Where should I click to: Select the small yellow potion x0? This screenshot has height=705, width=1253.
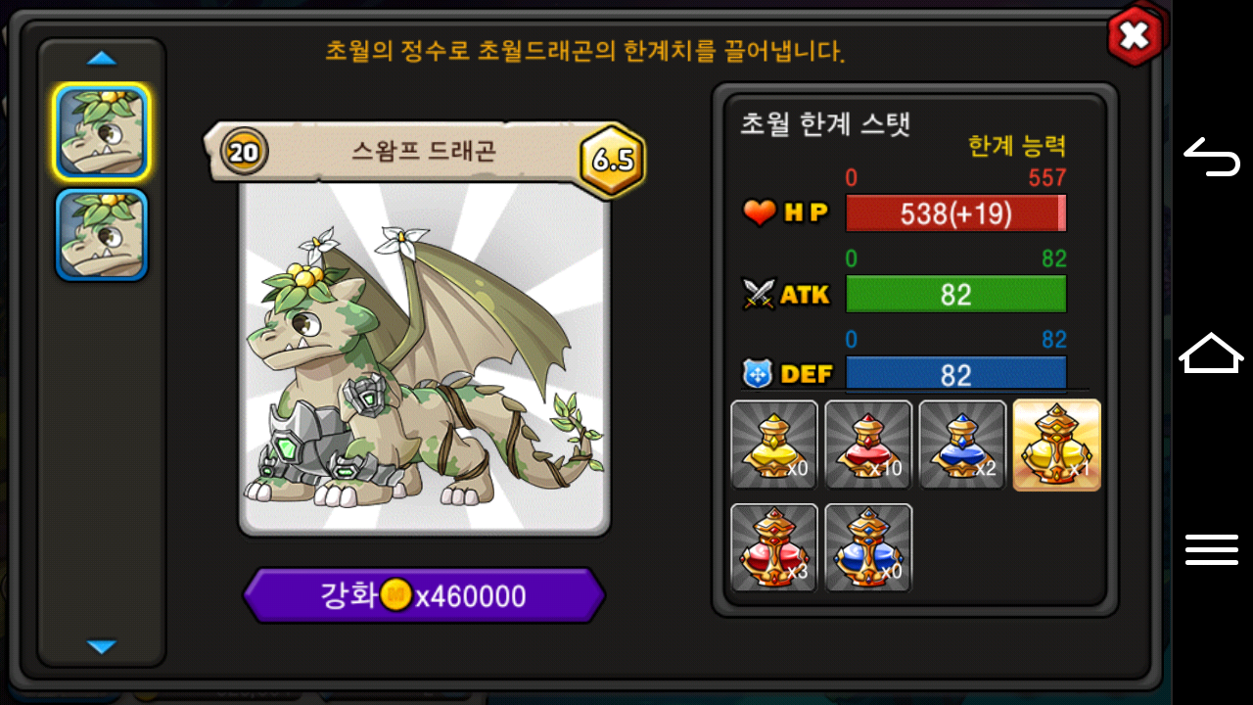pyautogui.click(x=774, y=445)
